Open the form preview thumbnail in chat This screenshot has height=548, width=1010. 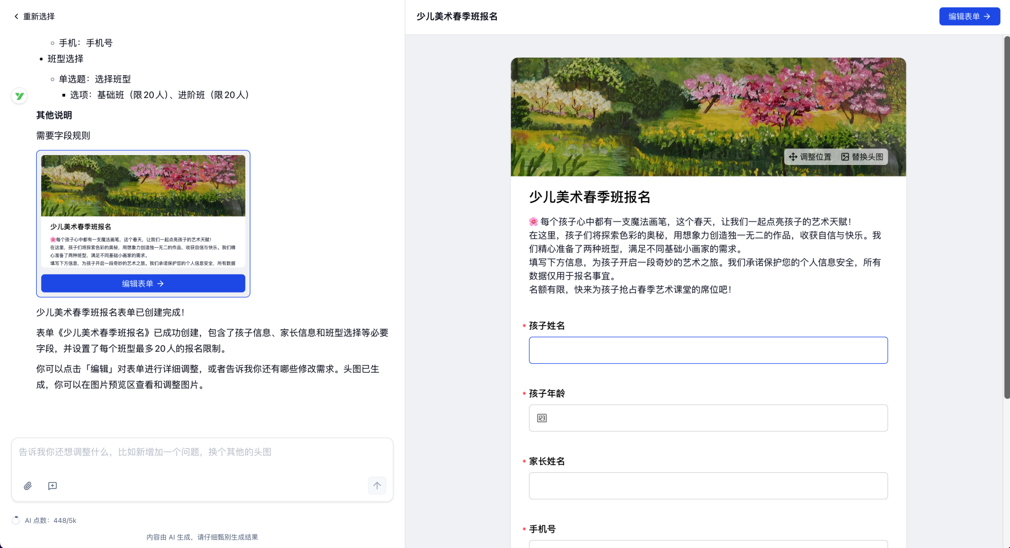point(143,211)
